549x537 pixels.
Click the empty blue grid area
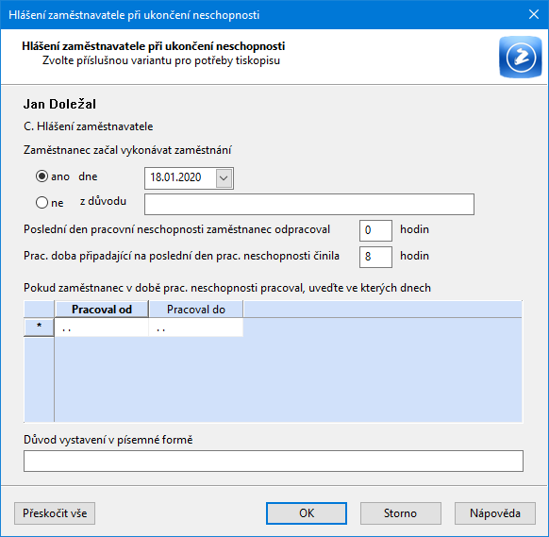(x=288, y=379)
